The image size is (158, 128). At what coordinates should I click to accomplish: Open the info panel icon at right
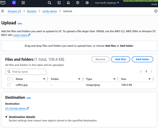pos(156,11)
